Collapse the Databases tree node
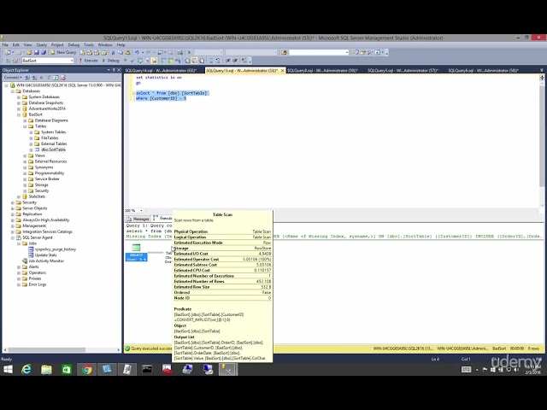The height and width of the screenshot is (410, 547). coord(13,91)
